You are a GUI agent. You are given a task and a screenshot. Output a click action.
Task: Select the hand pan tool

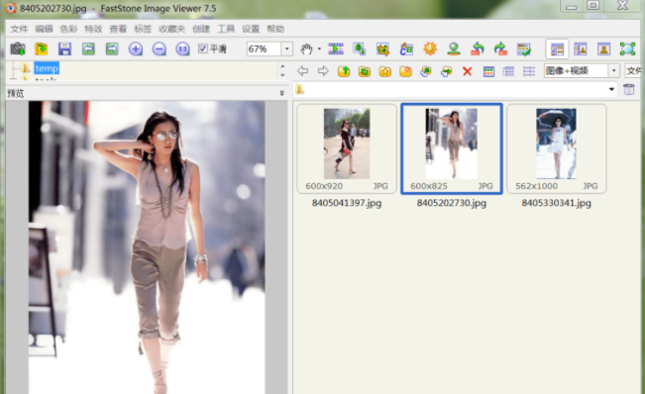click(x=306, y=49)
